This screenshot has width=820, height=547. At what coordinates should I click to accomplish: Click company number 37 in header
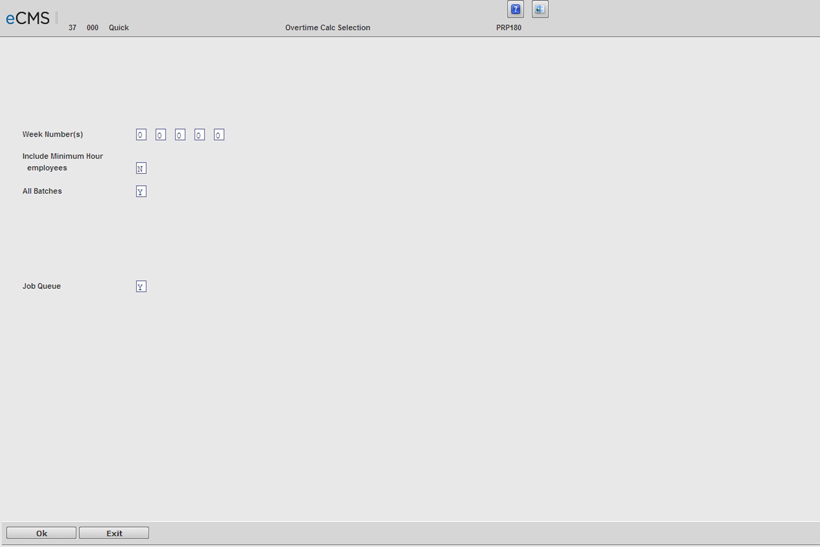coord(72,28)
